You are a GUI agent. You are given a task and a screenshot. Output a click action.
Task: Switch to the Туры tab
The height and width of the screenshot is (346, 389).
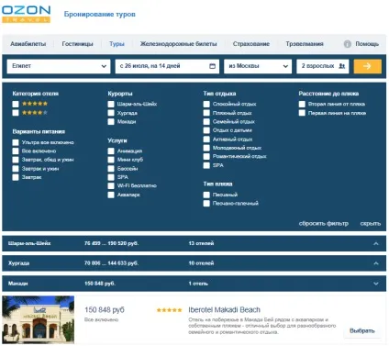pos(117,44)
